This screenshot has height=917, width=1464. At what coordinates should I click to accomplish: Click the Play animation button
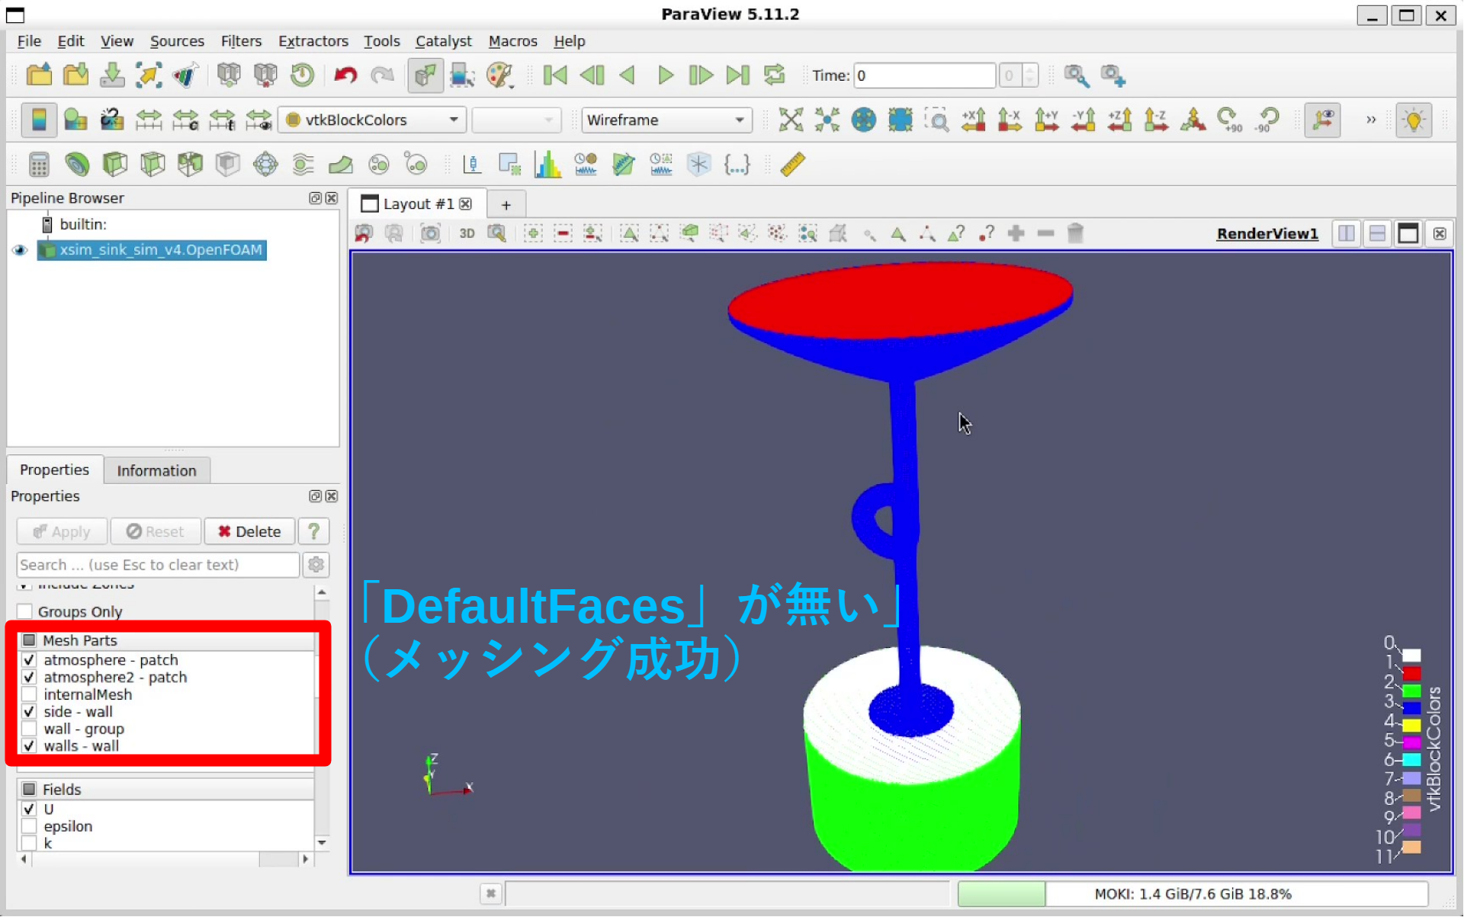point(665,75)
